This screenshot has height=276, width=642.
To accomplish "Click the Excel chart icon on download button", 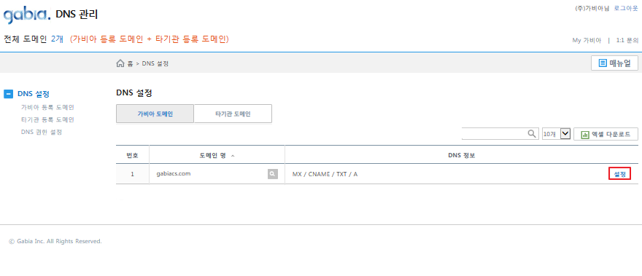I will tap(585, 134).
